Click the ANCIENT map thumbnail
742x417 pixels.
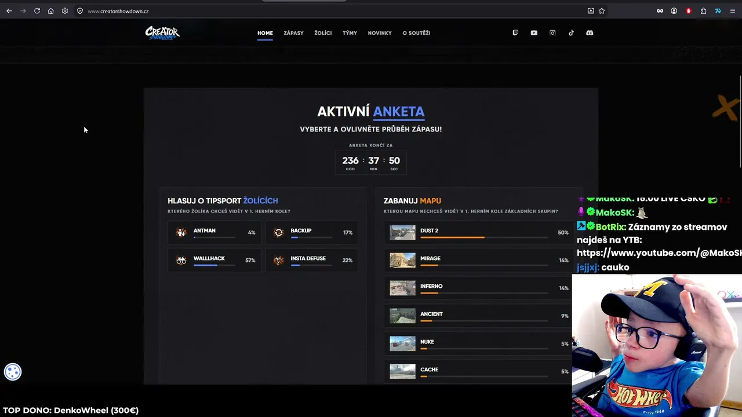click(x=402, y=316)
